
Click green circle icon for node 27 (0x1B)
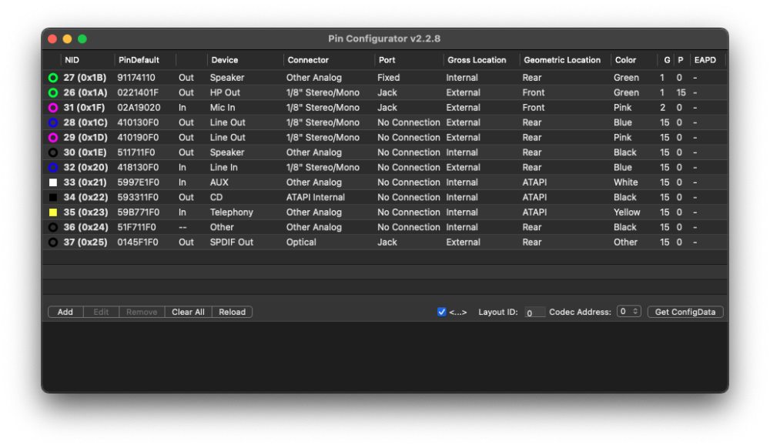coord(53,78)
